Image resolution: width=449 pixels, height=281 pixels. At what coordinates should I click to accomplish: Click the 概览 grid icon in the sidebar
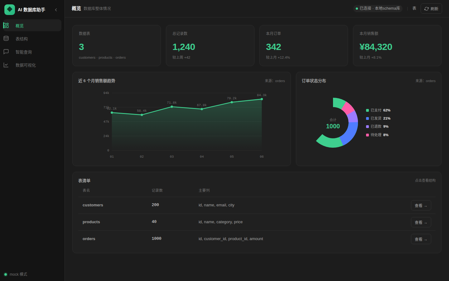point(6,25)
